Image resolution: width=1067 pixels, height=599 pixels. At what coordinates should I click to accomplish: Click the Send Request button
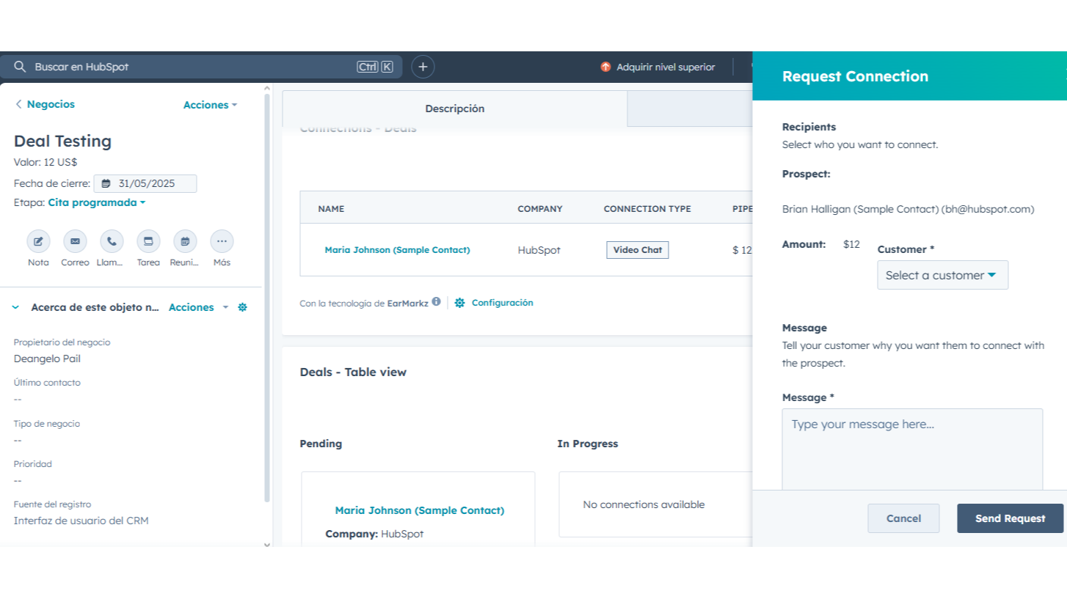[1010, 518]
